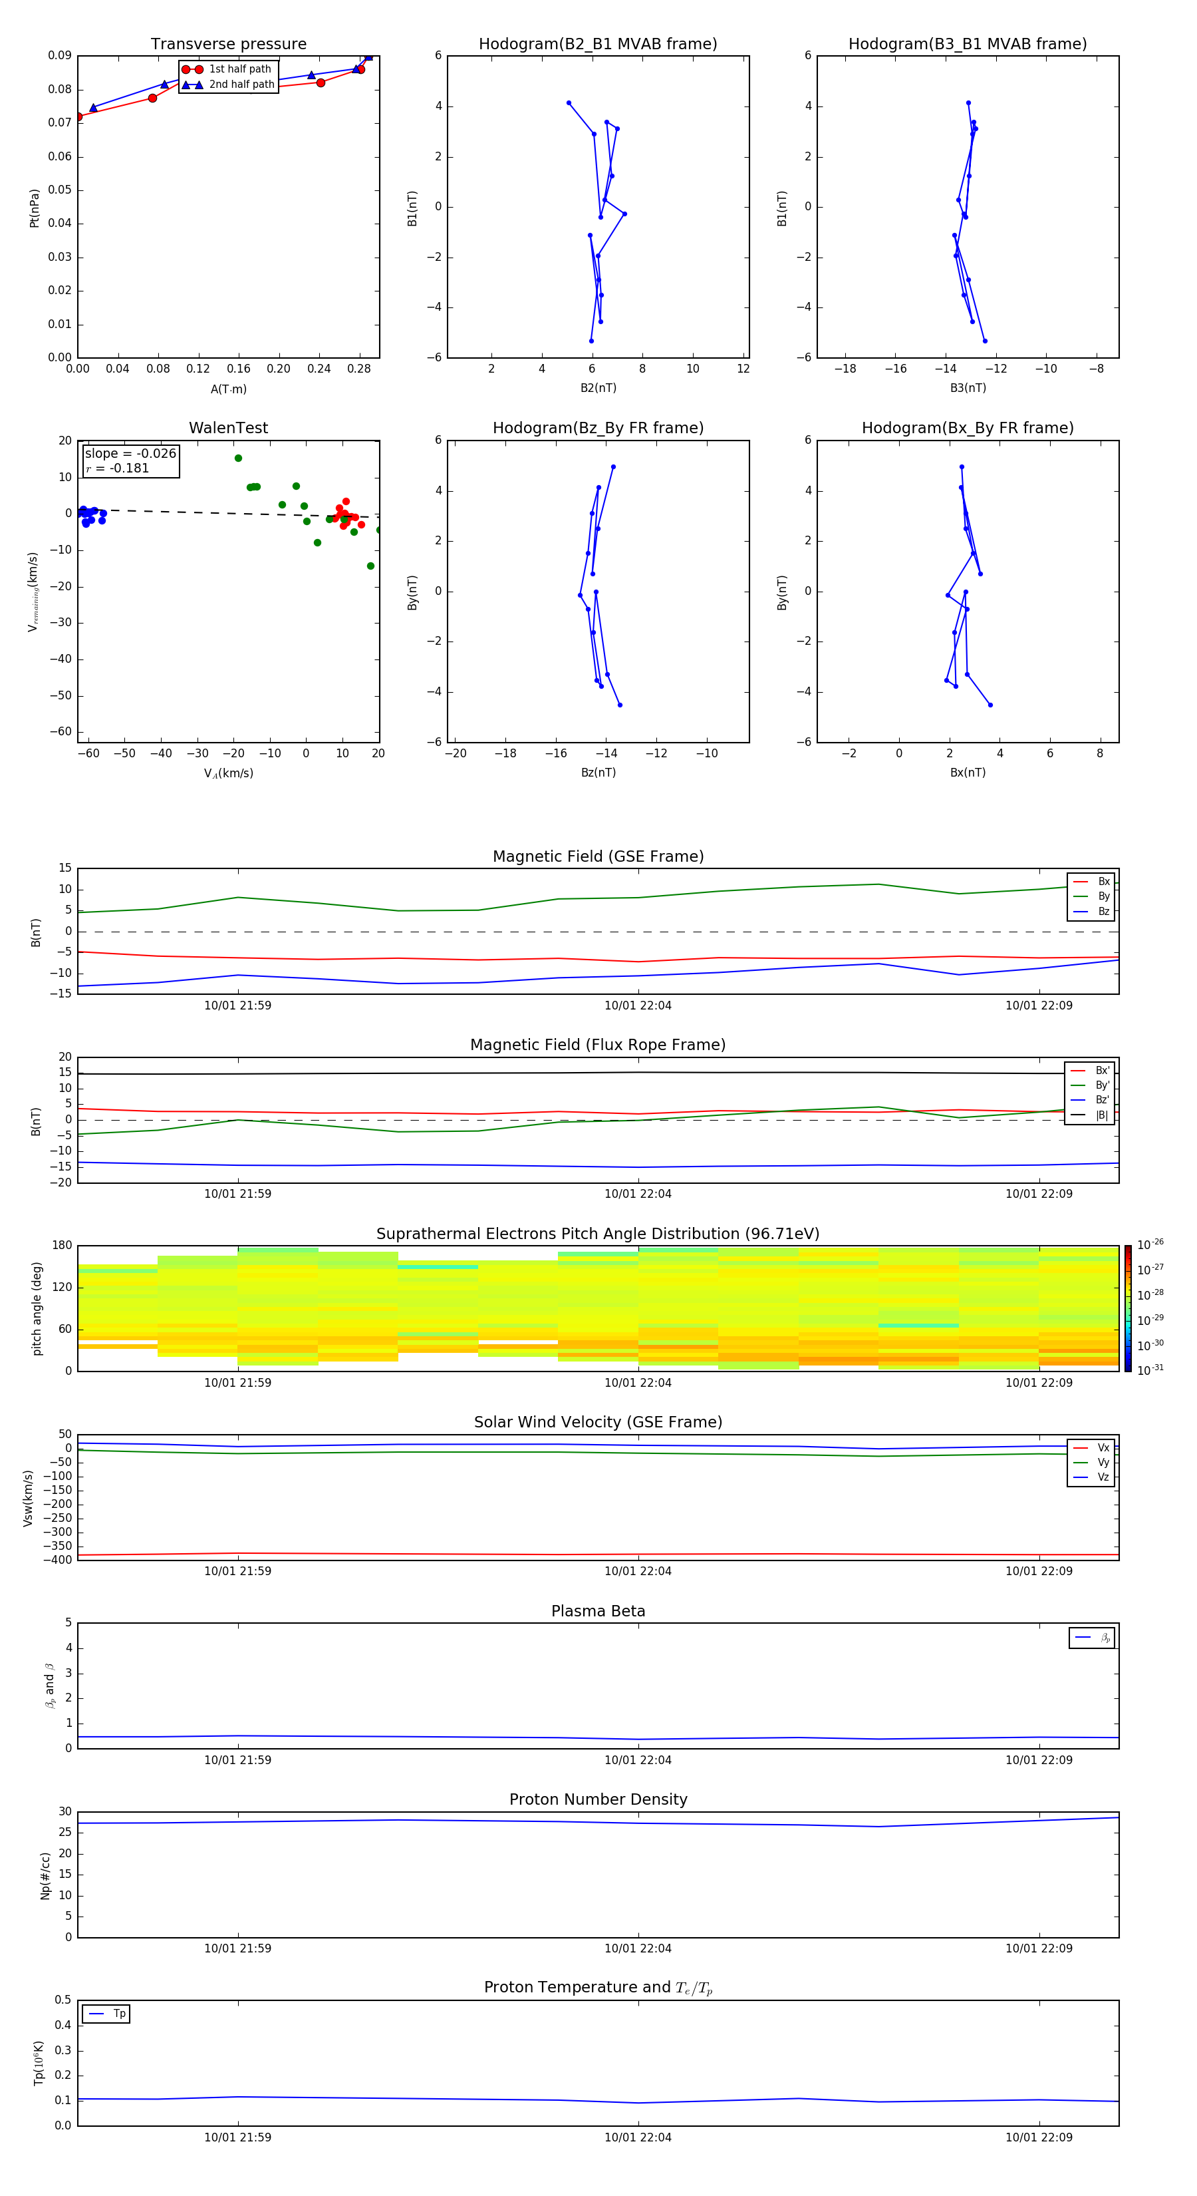Click the '1st half path' legend entry
Viewport: 1197px width, 2196px height.
tap(227, 69)
